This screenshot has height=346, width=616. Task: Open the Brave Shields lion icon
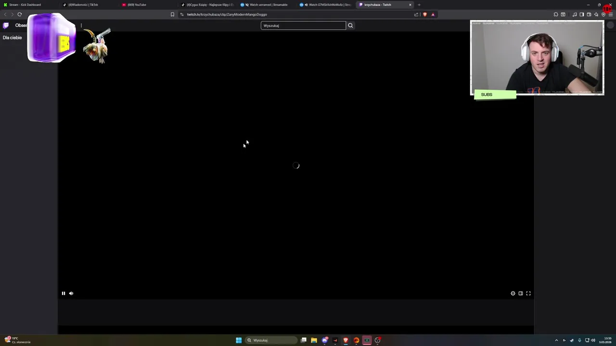[x=424, y=14]
